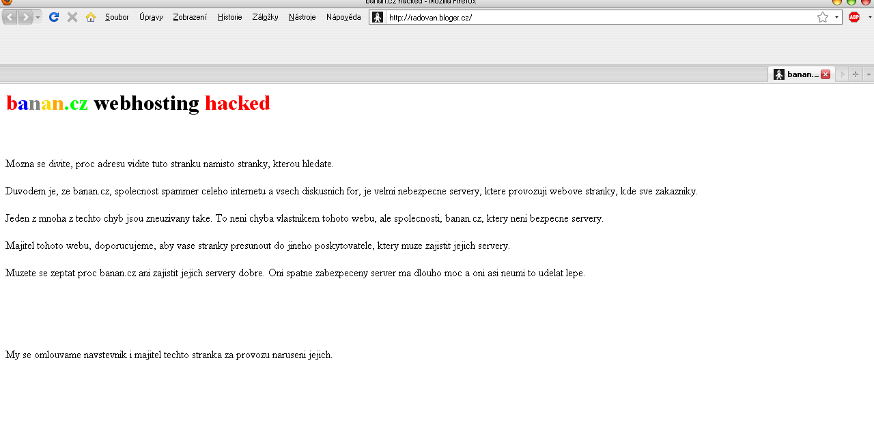Open the Zobrazení menu
This screenshot has height=442, width=874.
[190, 17]
